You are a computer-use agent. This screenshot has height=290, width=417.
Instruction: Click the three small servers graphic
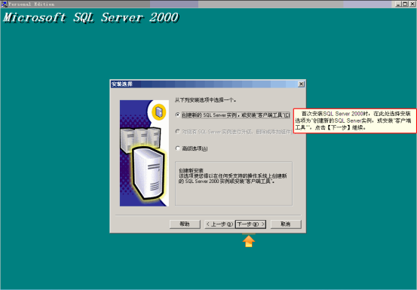click(140, 139)
